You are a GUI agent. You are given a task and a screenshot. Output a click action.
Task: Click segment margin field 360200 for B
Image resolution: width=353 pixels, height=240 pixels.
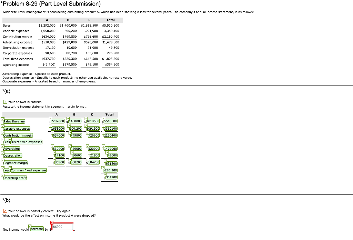point(76,162)
